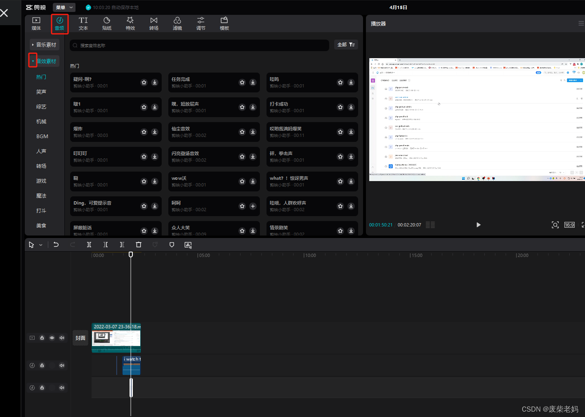The image size is (585, 417).
Task: Add the 呵呵 sound to the timeline
Action: pyautogui.click(x=253, y=206)
